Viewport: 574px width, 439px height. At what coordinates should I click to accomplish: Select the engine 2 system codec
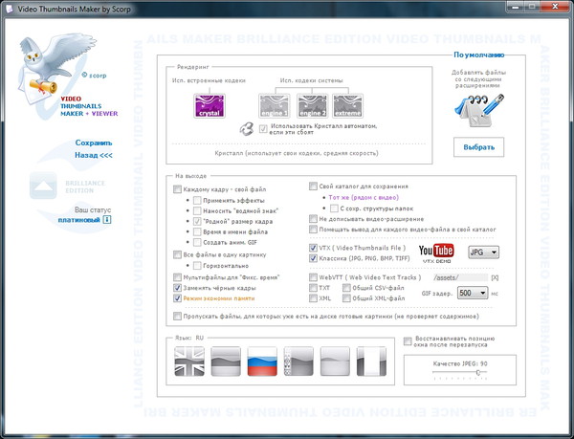pyautogui.click(x=311, y=106)
